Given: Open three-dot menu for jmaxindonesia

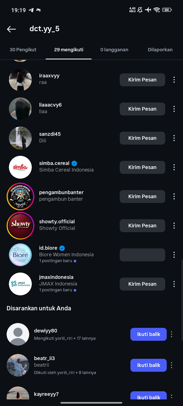Looking at the screenshot, I should 174,284.
